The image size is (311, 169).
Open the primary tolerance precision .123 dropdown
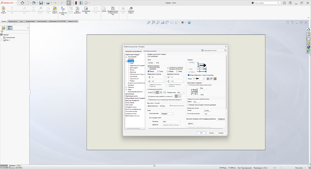click(158, 81)
